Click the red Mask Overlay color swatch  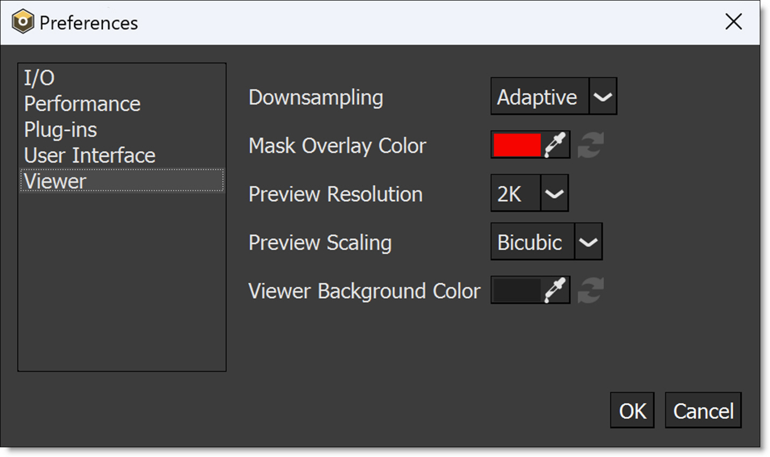pos(517,145)
